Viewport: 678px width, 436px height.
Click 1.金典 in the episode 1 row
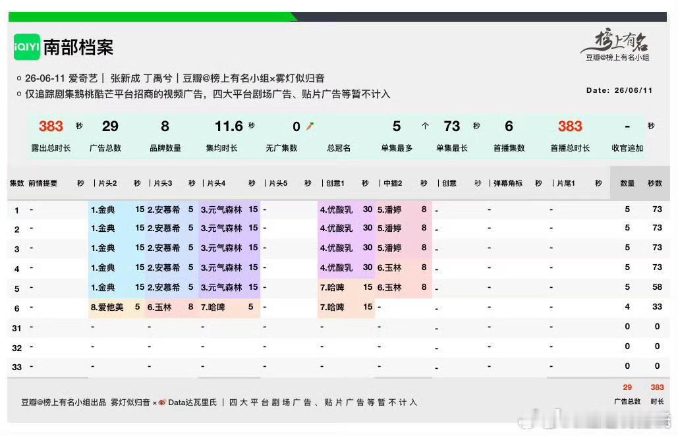click(103, 210)
